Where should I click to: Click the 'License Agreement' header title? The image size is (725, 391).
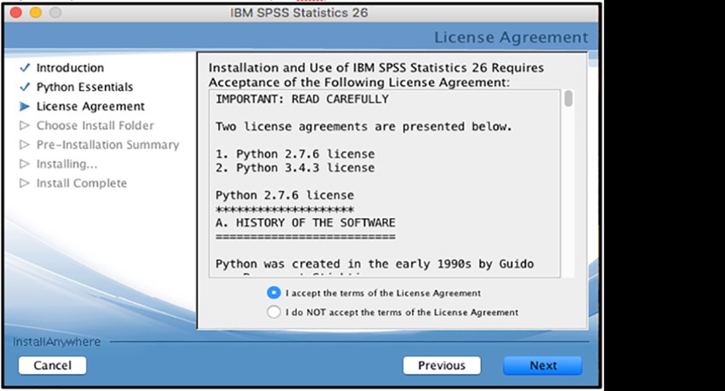click(511, 37)
